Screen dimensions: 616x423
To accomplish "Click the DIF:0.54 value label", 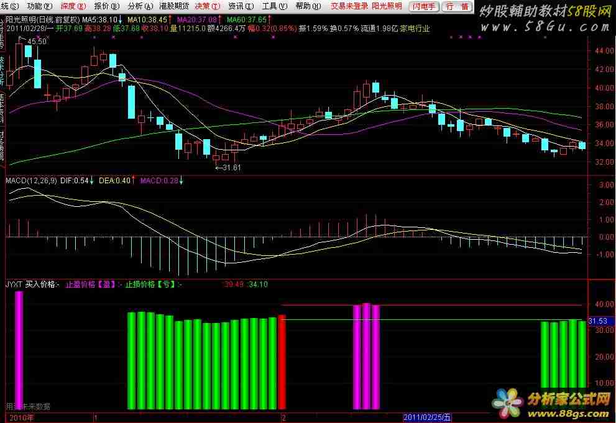I will (74, 181).
